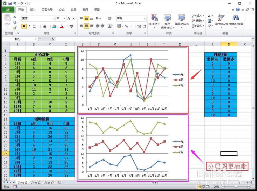Switch to the Sheet2 worksheet tab
The width and height of the screenshot is (257, 191).
click(x=36, y=183)
